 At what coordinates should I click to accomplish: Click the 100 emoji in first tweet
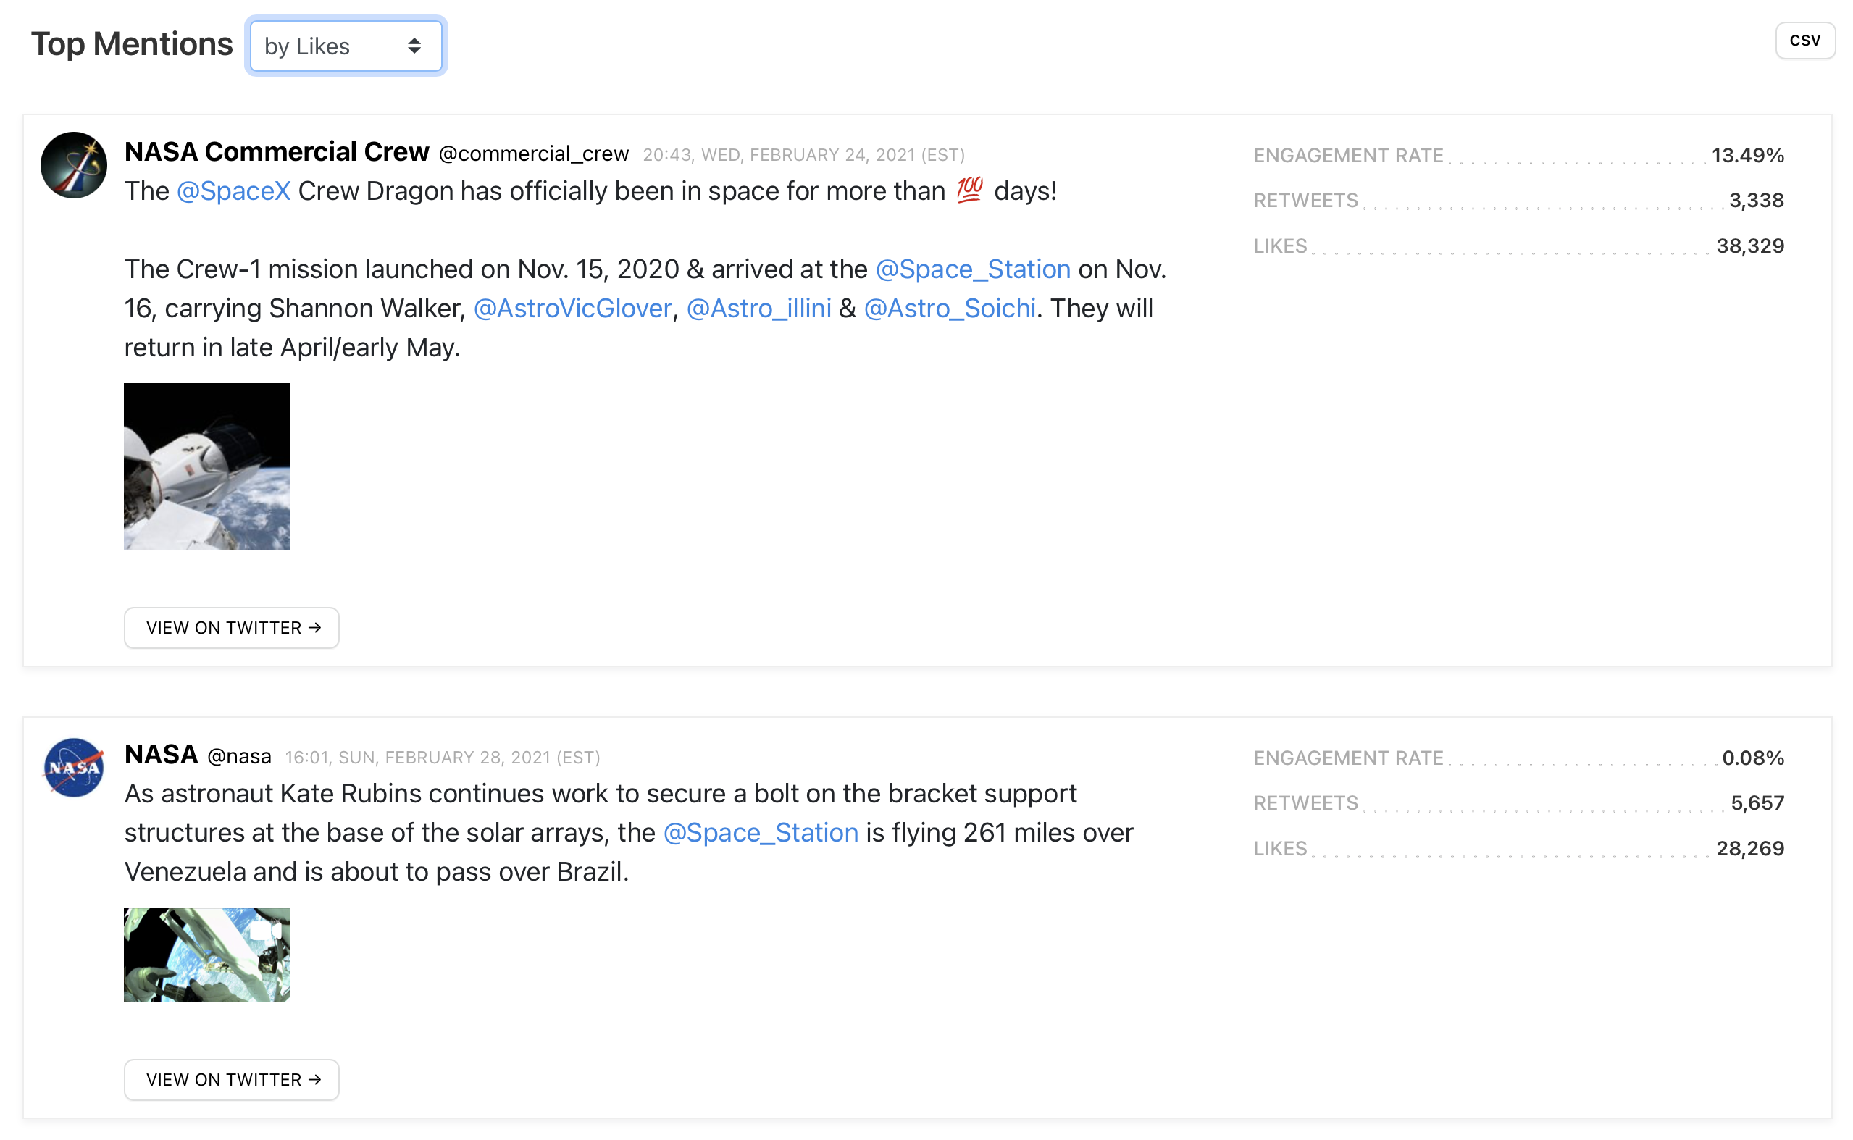969,189
